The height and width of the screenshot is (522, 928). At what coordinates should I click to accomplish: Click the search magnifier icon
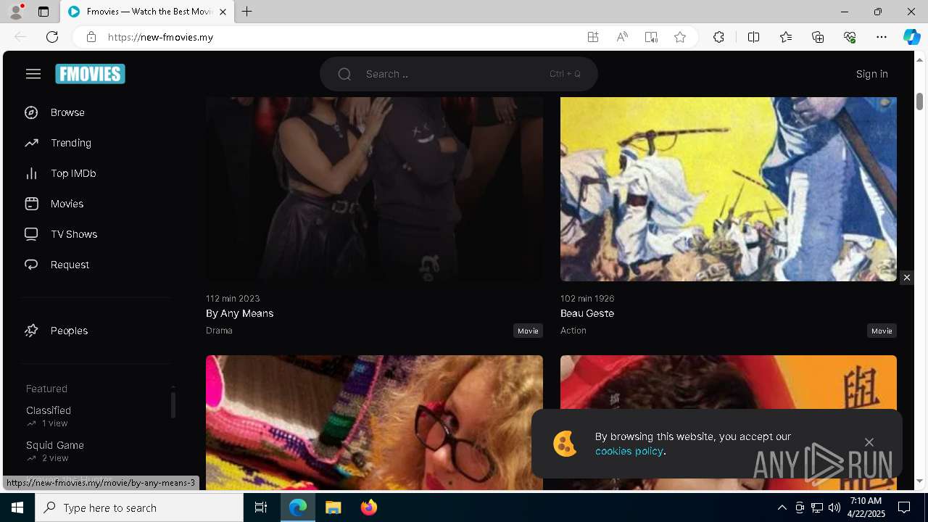[344, 74]
